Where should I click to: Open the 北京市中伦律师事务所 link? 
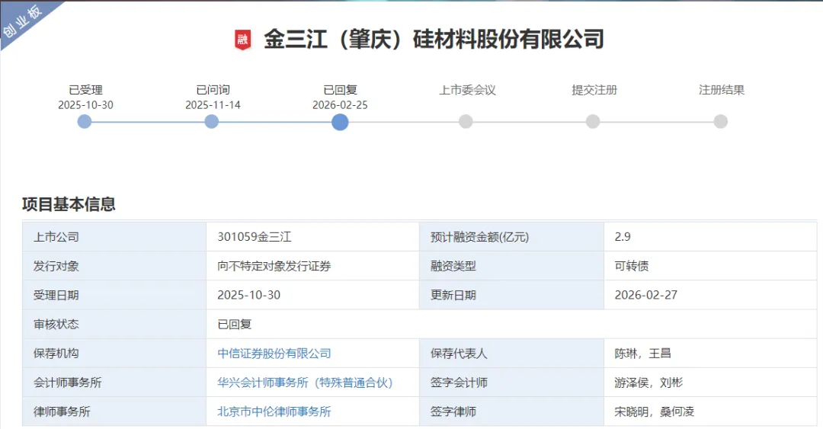(x=274, y=411)
